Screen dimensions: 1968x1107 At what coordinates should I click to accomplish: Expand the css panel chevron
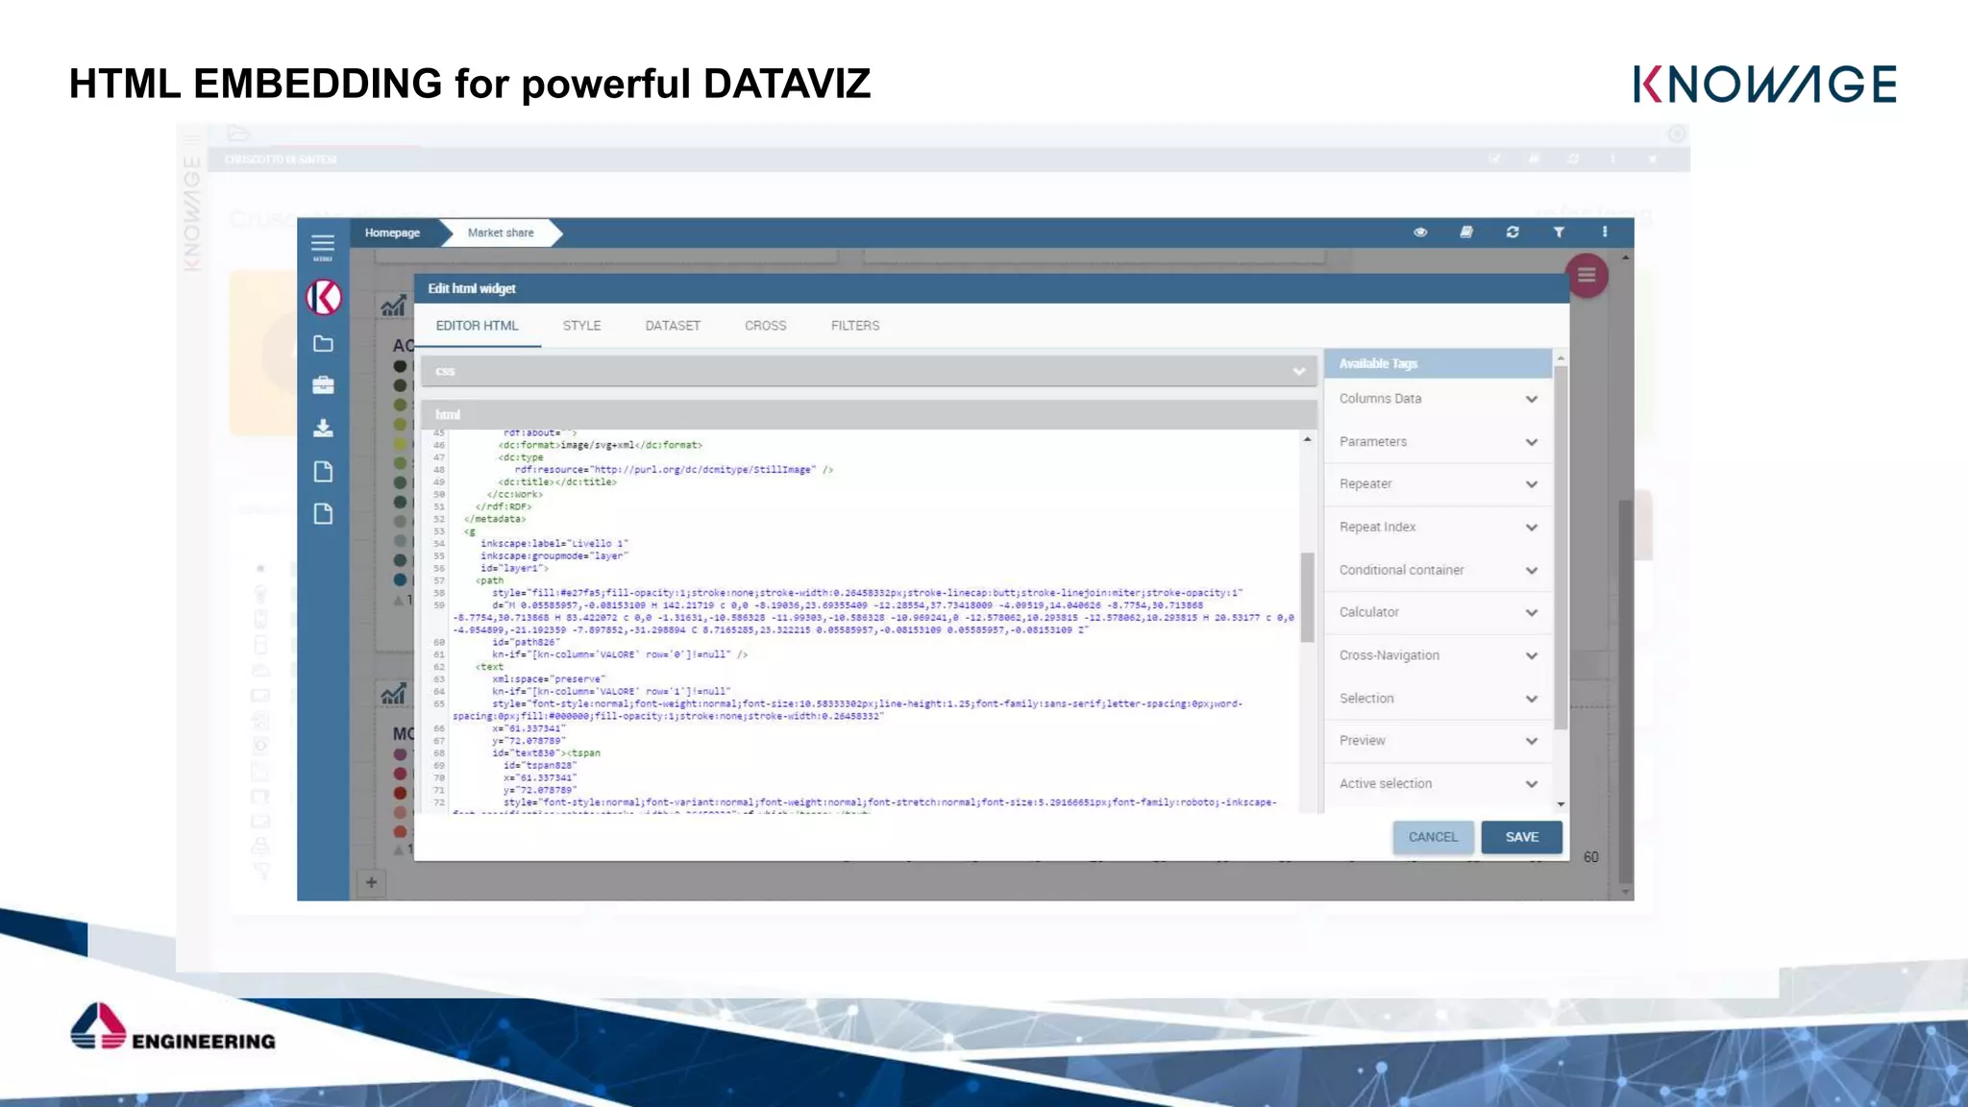(1298, 372)
